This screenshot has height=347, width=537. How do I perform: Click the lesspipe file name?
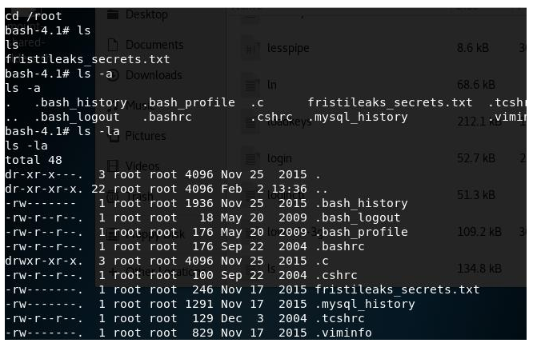point(288,49)
